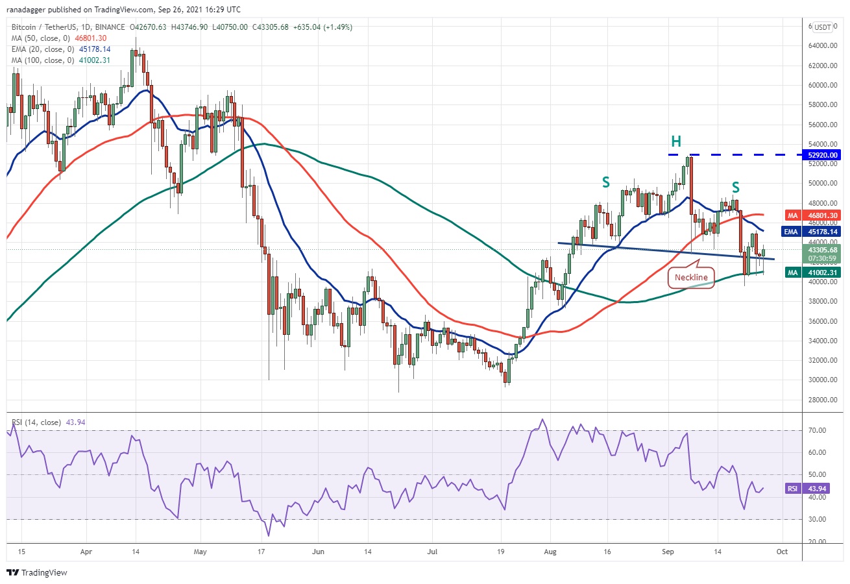850x584 pixels.
Task: Click the Aug label on time axis
Action: click(549, 553)
